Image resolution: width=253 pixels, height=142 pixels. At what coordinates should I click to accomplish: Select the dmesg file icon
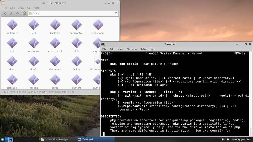(x=34, y=80)
